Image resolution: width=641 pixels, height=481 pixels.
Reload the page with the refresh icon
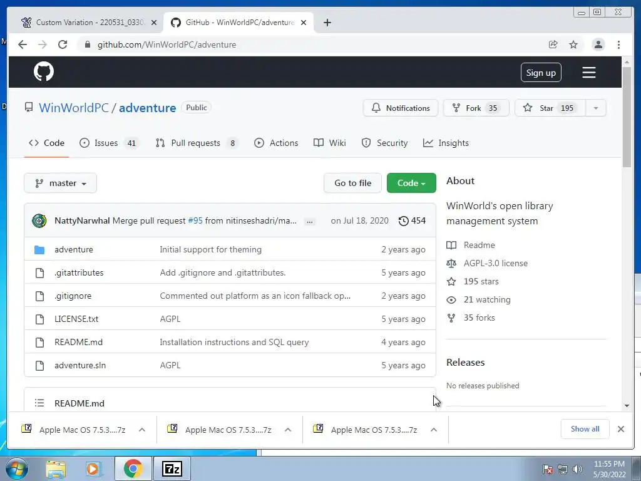(x=63, y=44)
